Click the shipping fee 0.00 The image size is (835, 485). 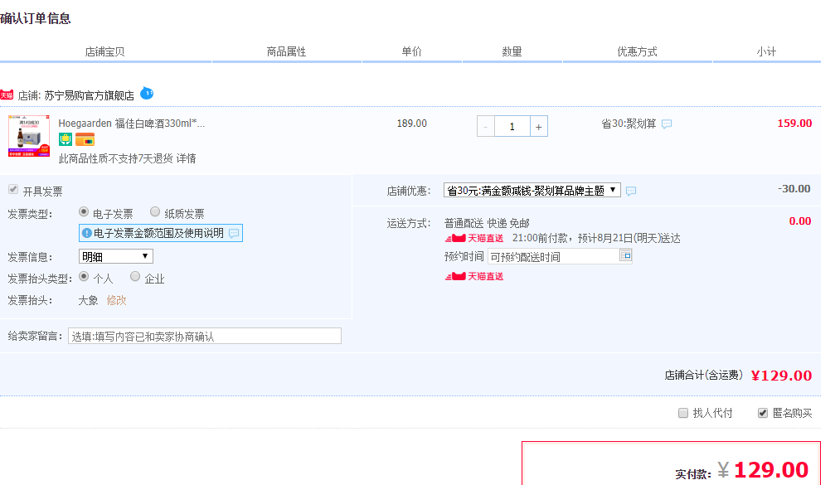(800, 221)
